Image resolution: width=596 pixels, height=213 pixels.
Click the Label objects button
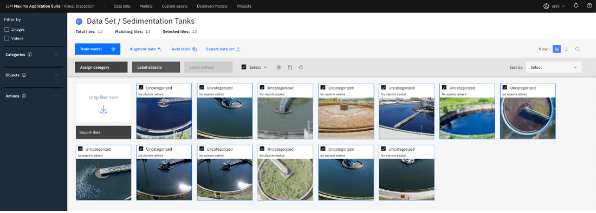point(156,67)
